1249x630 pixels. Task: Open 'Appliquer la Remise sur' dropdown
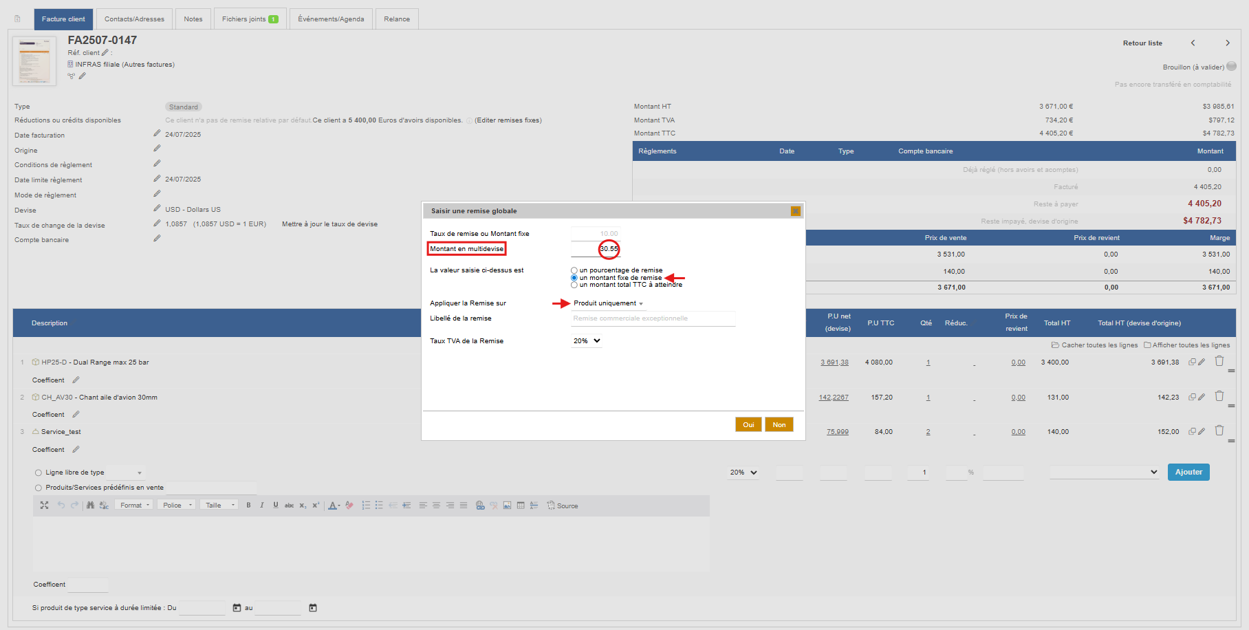pos(609,303)
